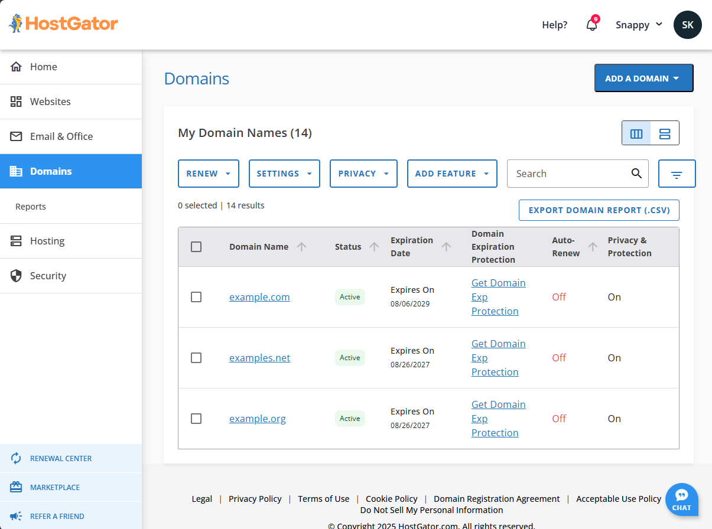This screenshot has width=712, height=529.
Task: Check the box next to example.com
Action: (x=196, y=297)
